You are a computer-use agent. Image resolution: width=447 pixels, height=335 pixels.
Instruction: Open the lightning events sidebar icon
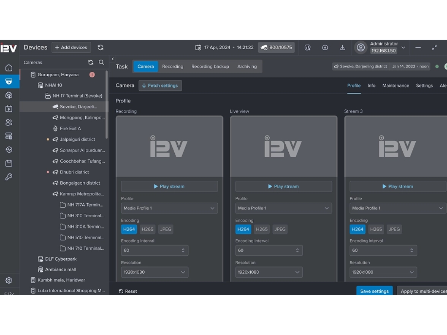[x=9, y=109]
